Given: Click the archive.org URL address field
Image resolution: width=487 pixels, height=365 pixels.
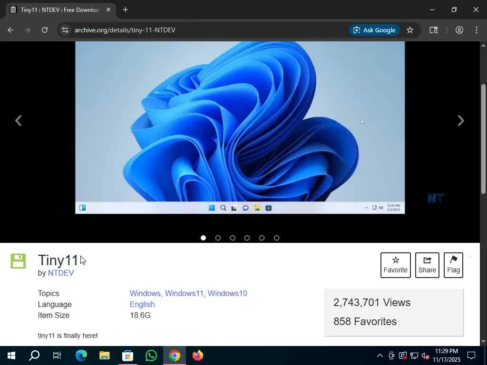Looking at the screenshot, I should (125, 30).
